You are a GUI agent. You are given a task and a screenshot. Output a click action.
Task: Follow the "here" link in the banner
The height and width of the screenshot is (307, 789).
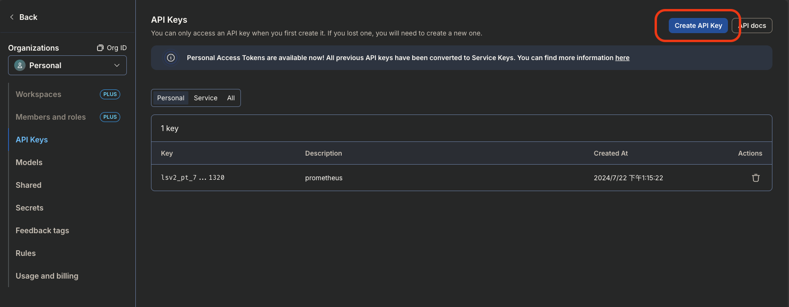click(622, 58)
